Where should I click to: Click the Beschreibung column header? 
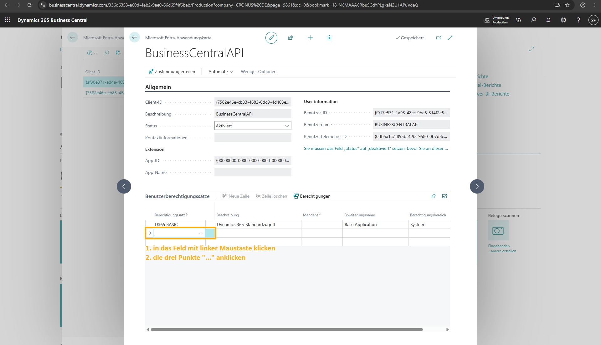pyautogui.click(x=228, y=215)
